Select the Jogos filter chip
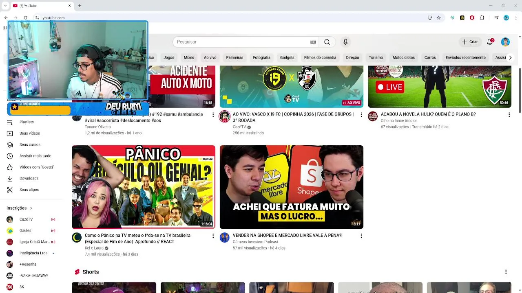Image resolution: width=522 pixels, height=293 pixels. click(169, 58)
